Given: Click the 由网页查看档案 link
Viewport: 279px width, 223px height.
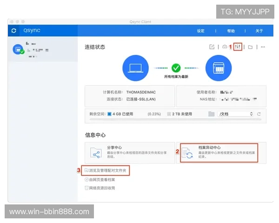Looking at the screenshot, I should 100,180.
